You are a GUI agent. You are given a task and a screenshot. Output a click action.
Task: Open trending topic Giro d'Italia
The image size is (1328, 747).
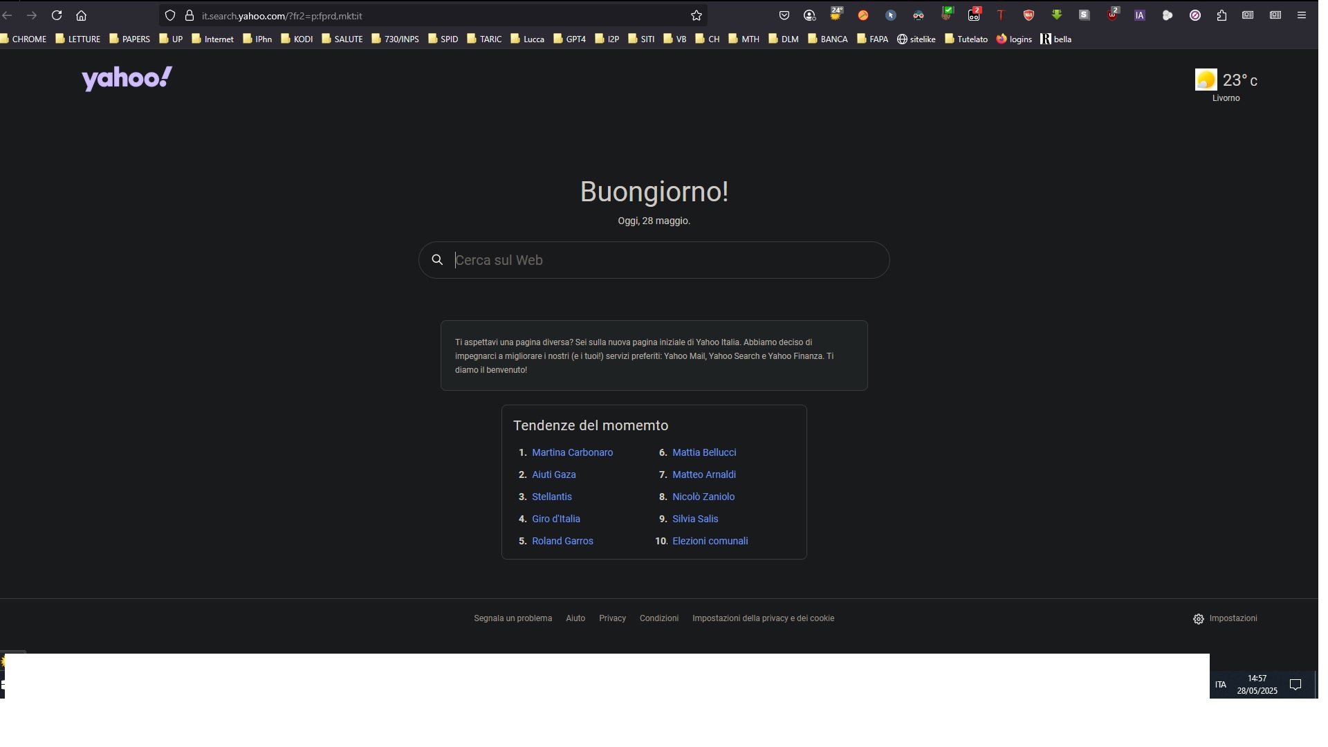(x=555, y=519)
